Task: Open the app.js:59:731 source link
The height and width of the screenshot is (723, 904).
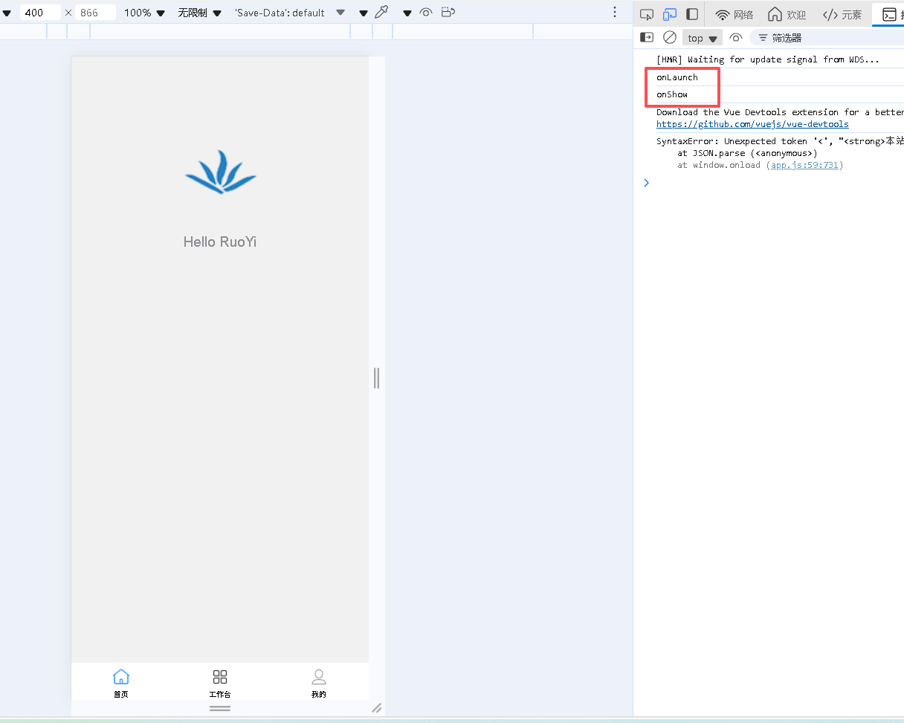Action: 804,165
